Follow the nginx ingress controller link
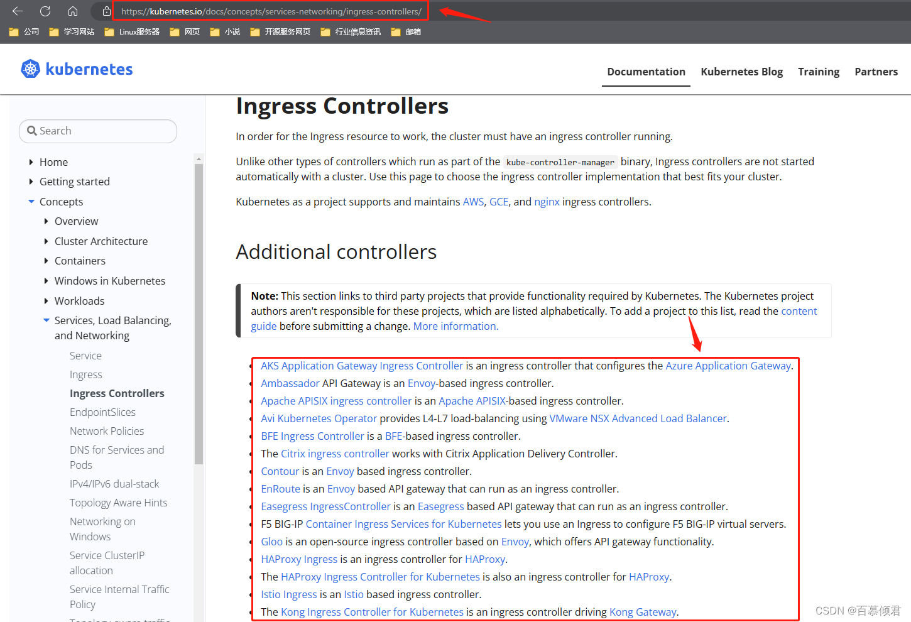This screenshot has height=622, width=911. 547,202
